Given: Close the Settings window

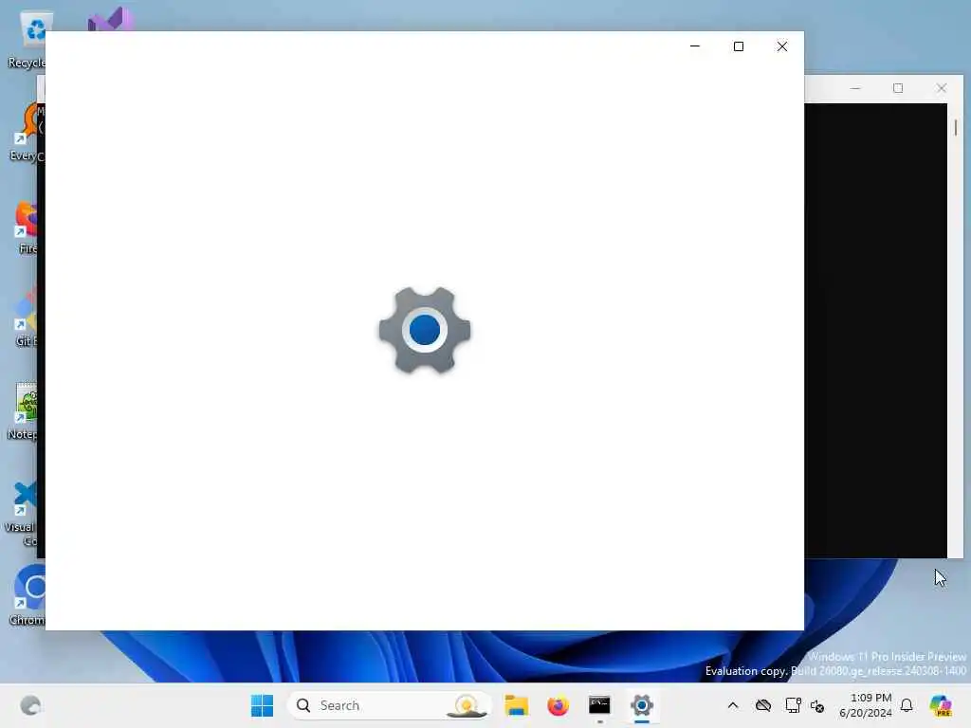Looking at the screenshot, I should tap(782, 46).
